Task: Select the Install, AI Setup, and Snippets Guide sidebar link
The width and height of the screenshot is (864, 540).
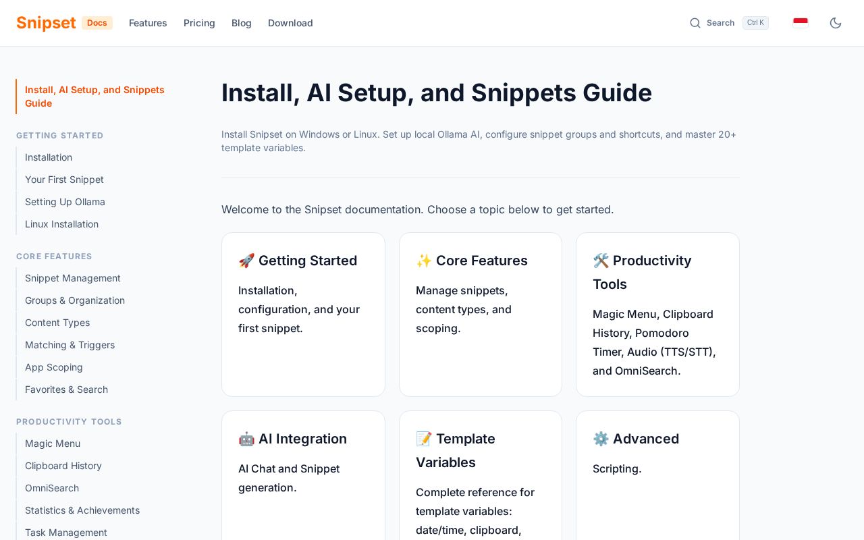Action: [99, 97]
